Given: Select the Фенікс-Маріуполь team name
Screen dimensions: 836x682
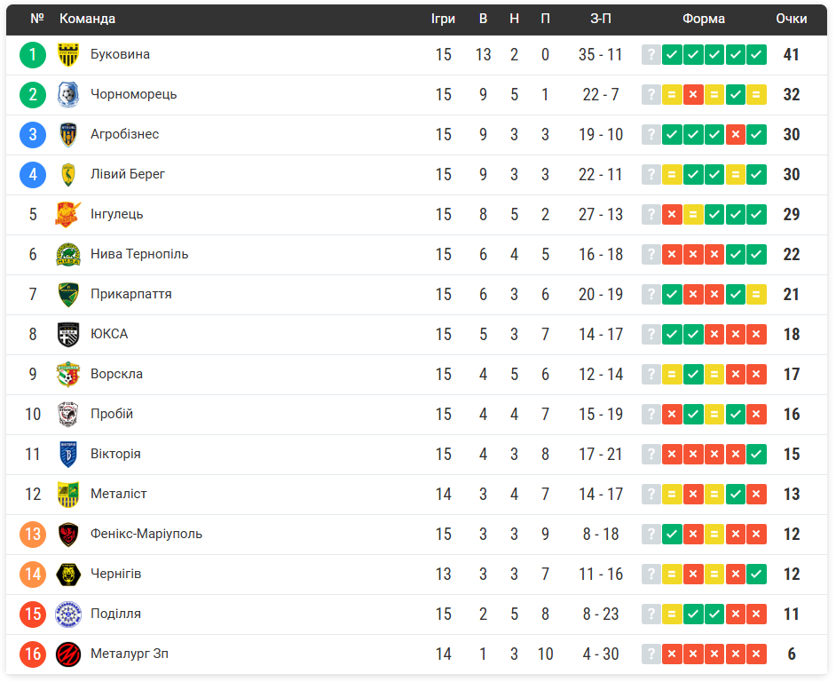Looking at the screenshot, I should pyautogui.click(x=146, y=534).
